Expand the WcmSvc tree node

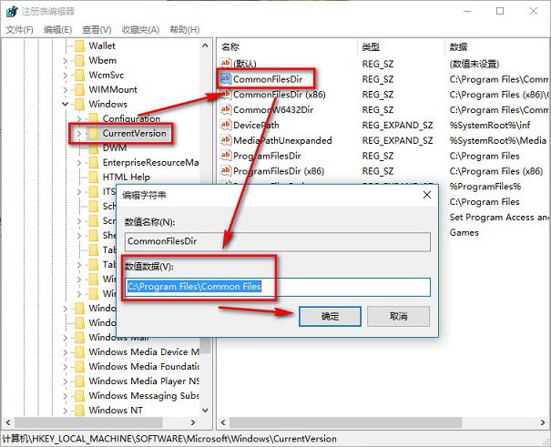(x=66, y=75)
